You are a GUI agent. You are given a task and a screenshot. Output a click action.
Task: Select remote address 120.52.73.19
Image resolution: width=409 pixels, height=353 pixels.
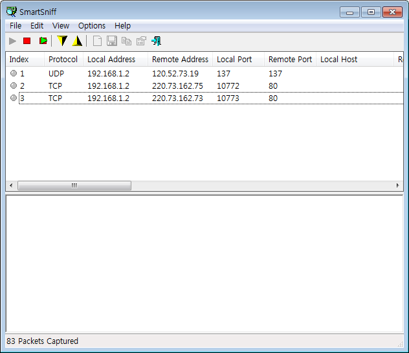[175, 74]
